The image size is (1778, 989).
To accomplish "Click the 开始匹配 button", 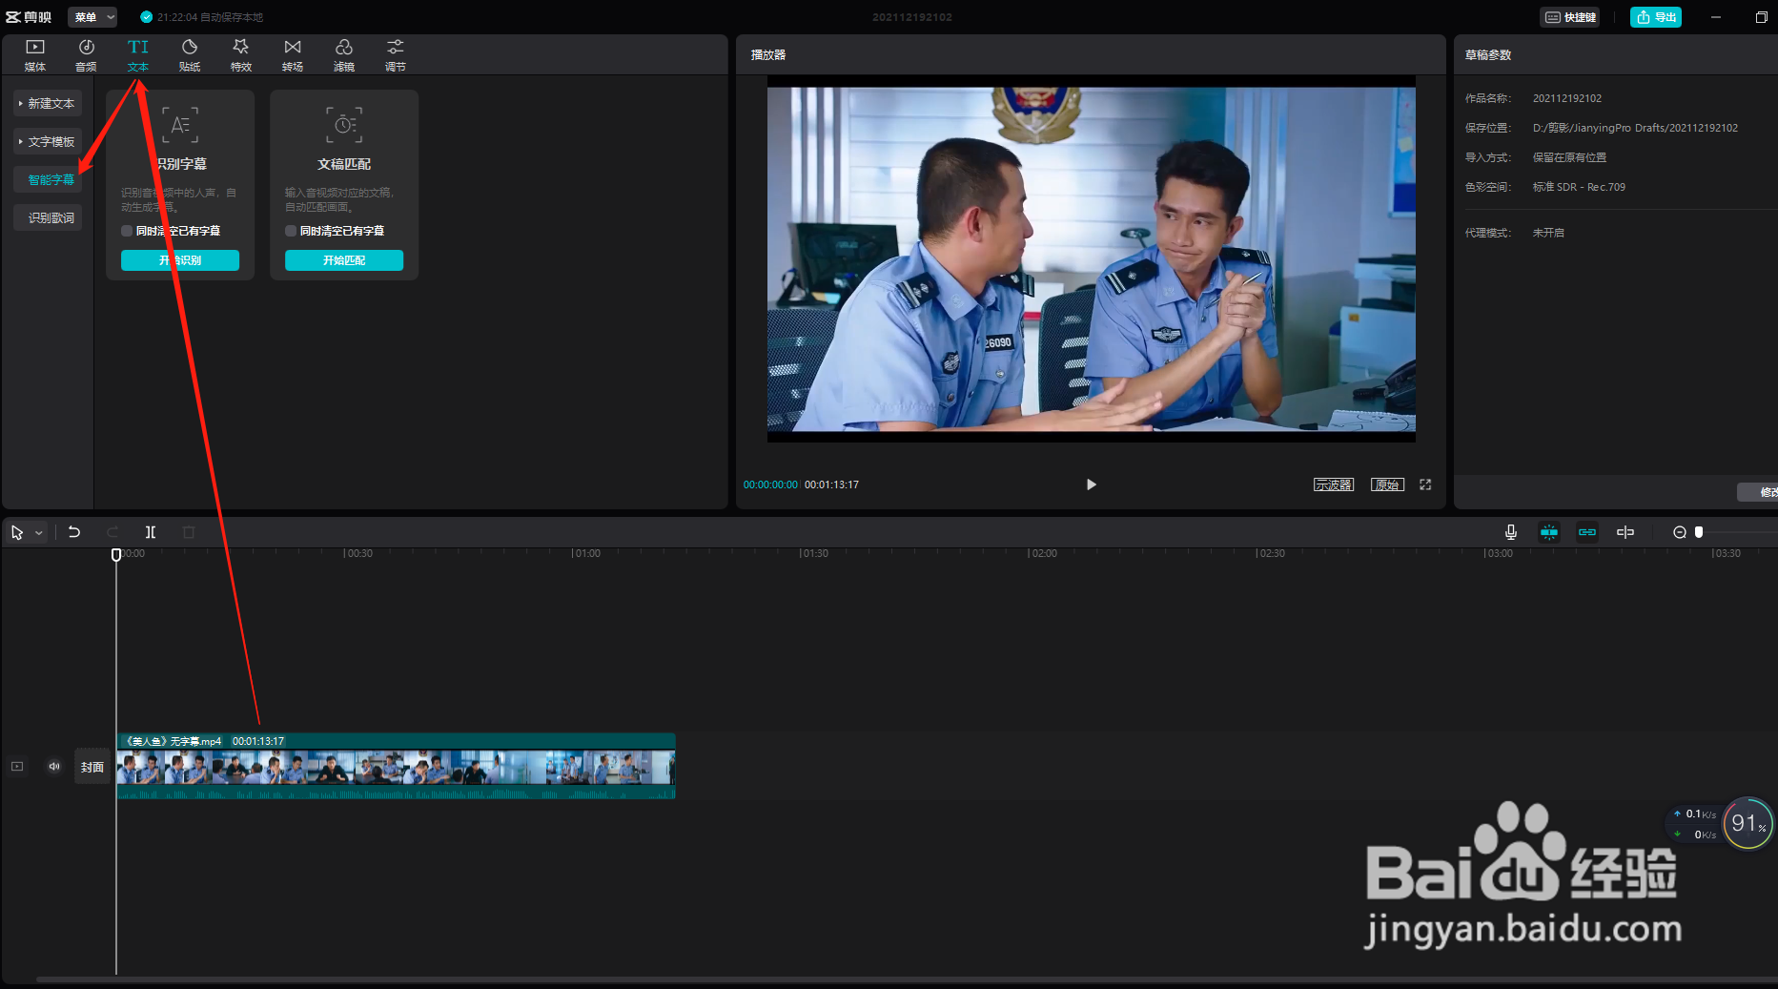I will click(x=344, y=260).
